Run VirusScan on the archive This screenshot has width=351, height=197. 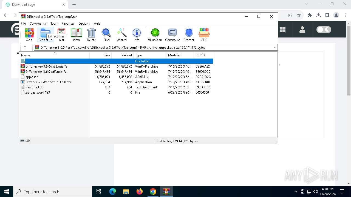coord(155,35)
